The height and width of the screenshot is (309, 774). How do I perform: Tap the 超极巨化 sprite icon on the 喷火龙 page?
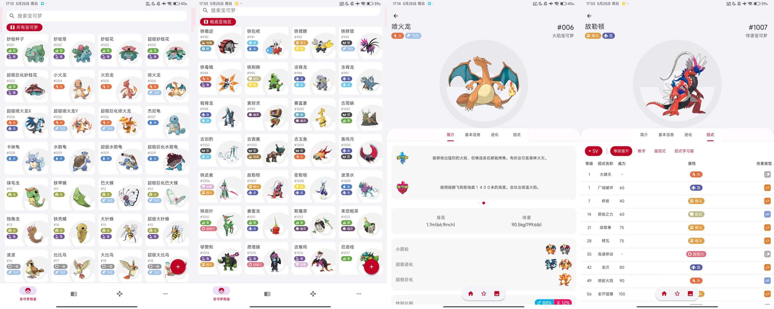[x=565, y=280]
